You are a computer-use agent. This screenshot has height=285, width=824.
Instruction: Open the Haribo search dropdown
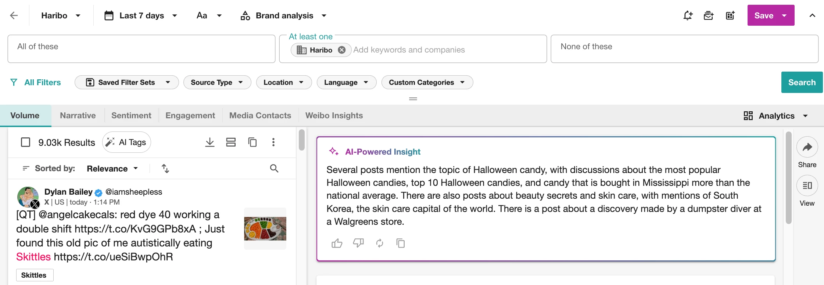[x=61, y=15]
